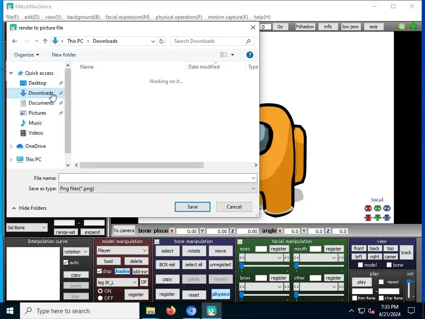Toggle the disp checkbox in model manipulation
The image size is (425, 319).
99,271
